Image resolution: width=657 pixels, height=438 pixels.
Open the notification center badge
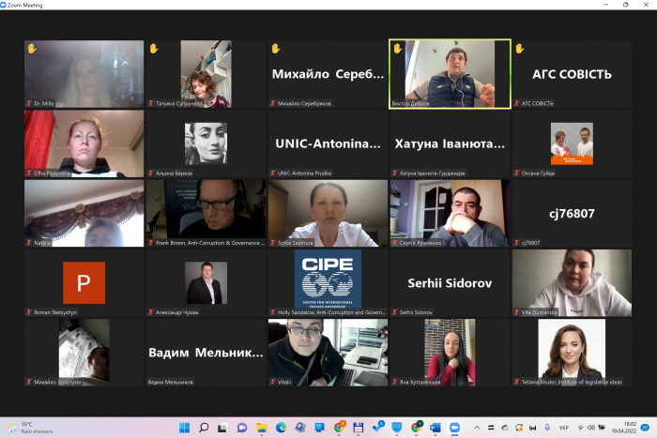coord(646,428)
